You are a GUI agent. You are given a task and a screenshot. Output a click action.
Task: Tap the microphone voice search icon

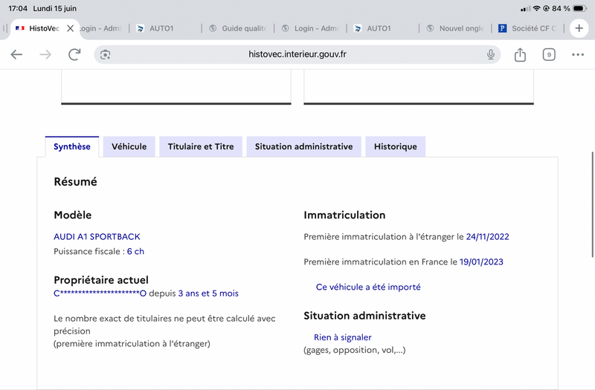point(491,54)
